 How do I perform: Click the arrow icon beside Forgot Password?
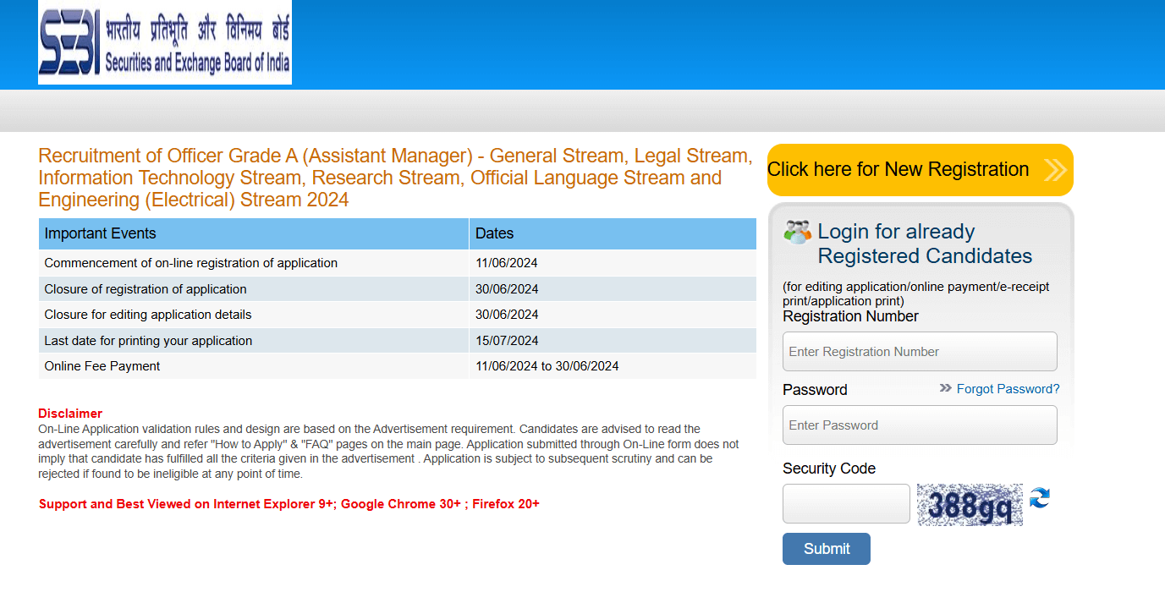coord(945,388)
